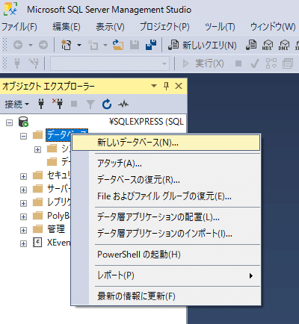This screenshot has width=299, height=324.
Task: Click Object Explorer filter funnel icon
Action: (90, 104)
